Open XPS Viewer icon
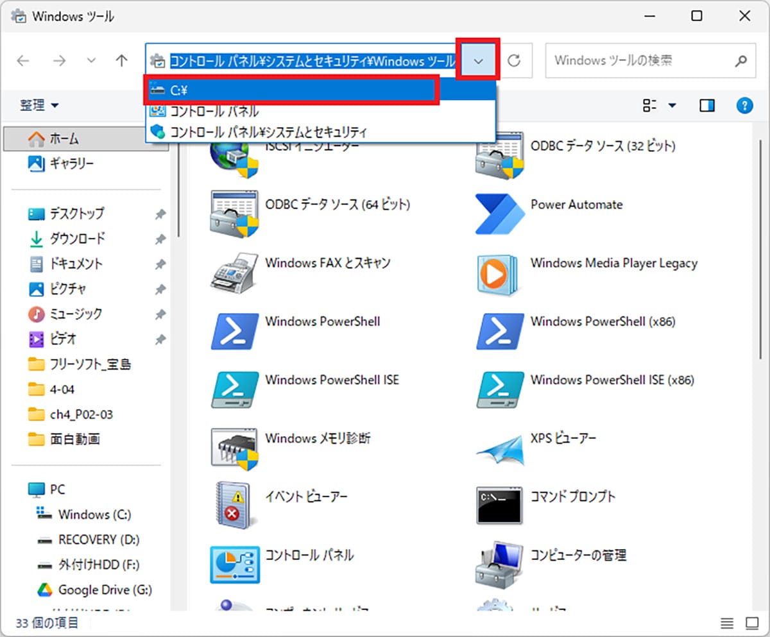The width and height of the screenshot is (770, 637). [x=499, y=447]
